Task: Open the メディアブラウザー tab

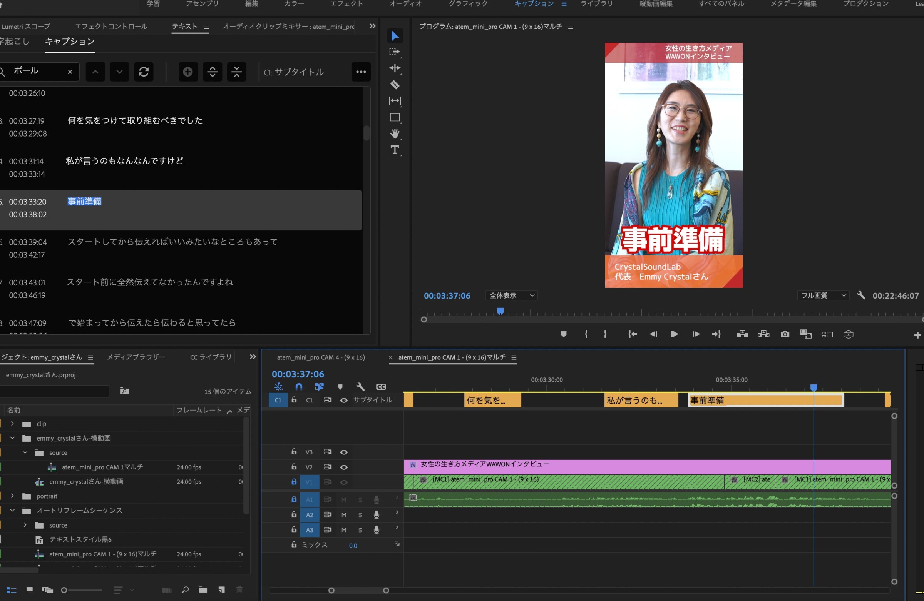Action: pos(136,357)
